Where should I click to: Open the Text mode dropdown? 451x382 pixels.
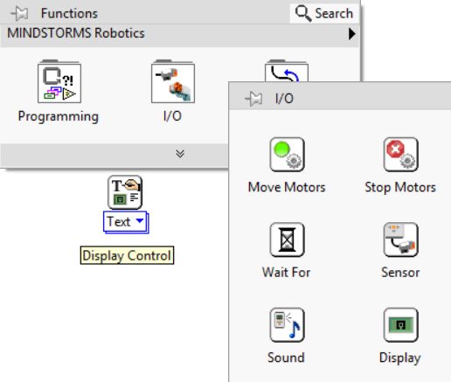coord(126,222)
